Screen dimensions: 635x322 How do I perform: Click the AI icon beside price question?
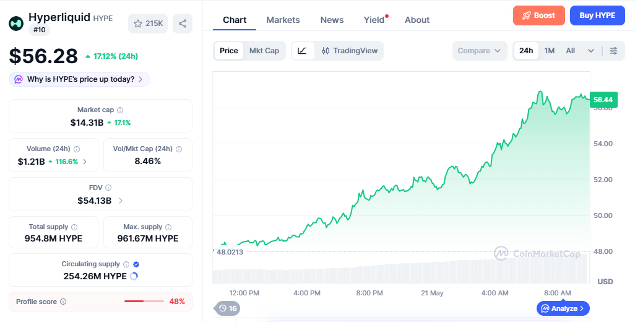click(19, 79)
